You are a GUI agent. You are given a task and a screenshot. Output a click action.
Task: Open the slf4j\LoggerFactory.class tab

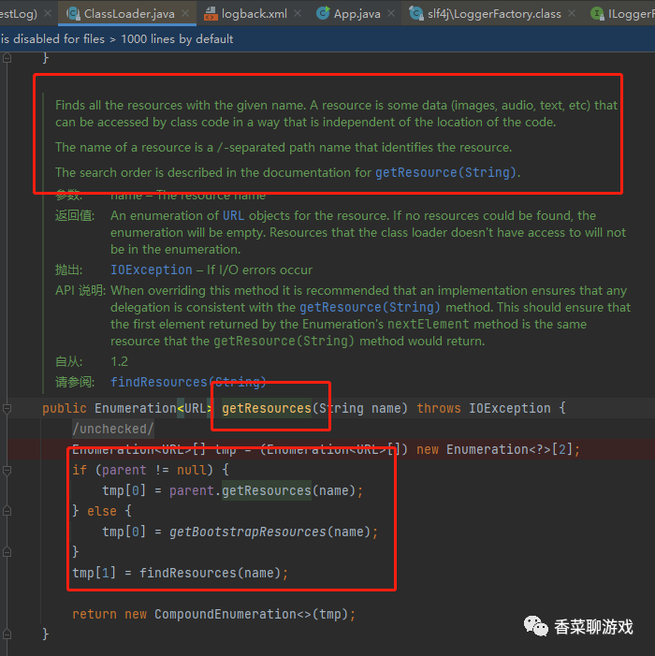pyautogui.click(x=494, y=14)
